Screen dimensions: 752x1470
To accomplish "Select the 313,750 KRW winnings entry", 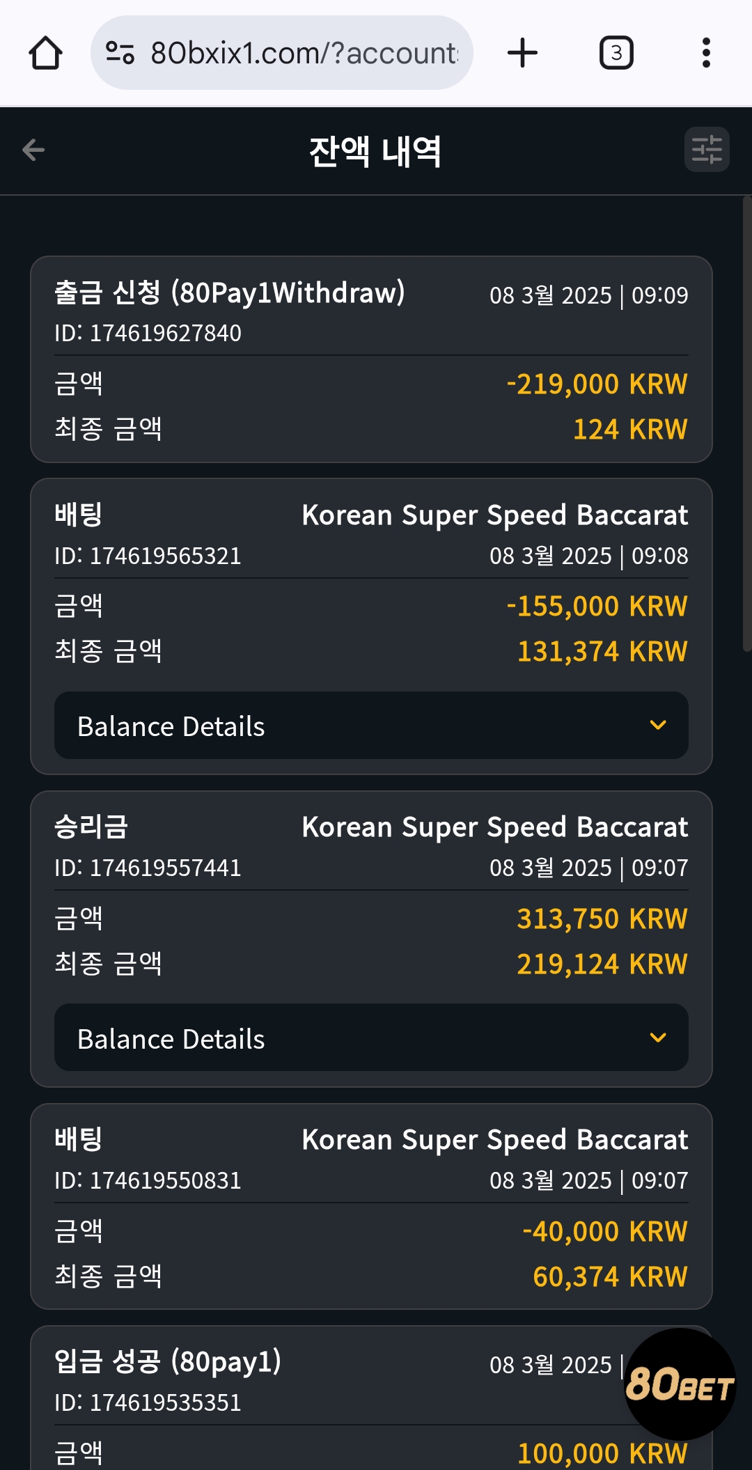I will click(x=371, y=939).
